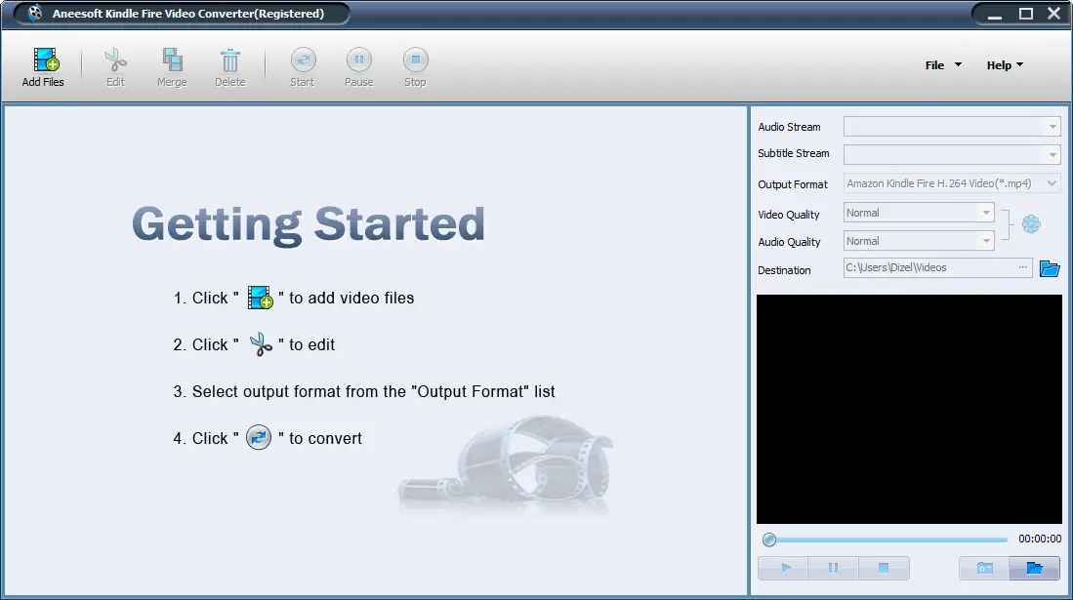Click the preview seek slider handle

tap(769, 540)
